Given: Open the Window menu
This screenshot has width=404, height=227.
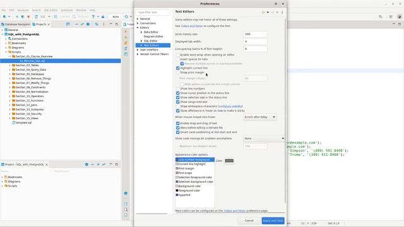Looking at the screenshot, I should click(x=81, y=10).
